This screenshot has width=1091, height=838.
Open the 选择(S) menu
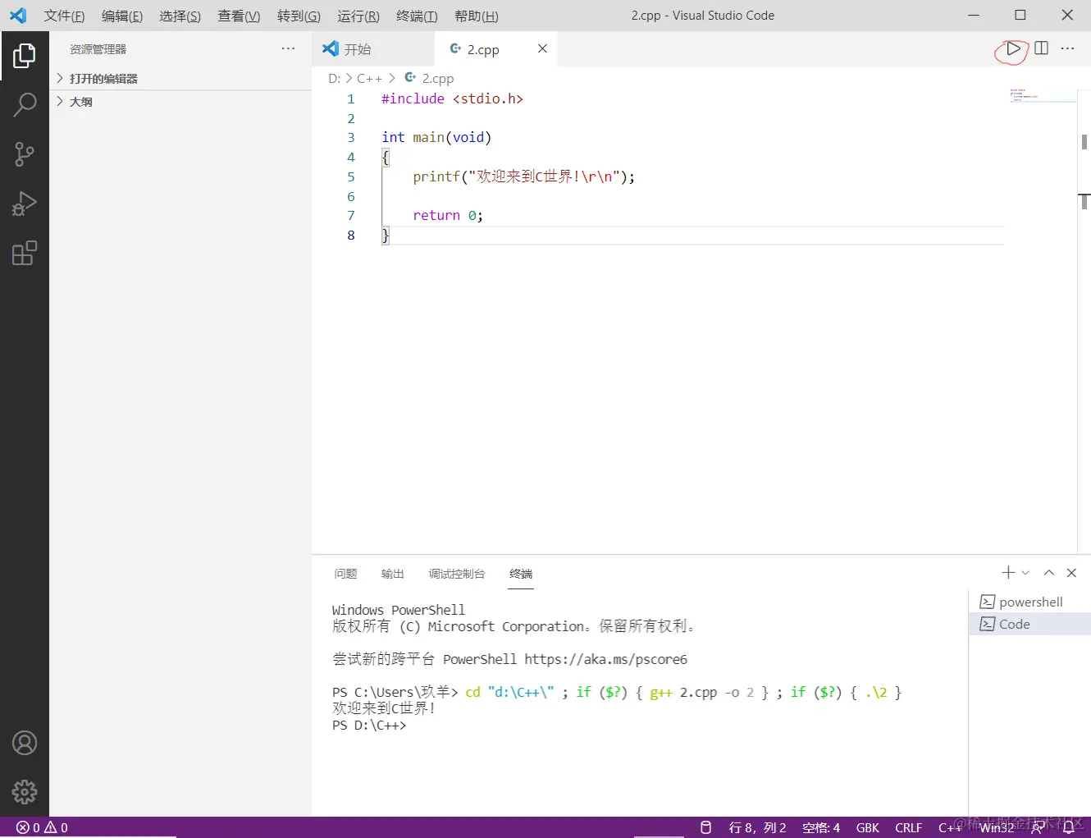coord(180,16)
